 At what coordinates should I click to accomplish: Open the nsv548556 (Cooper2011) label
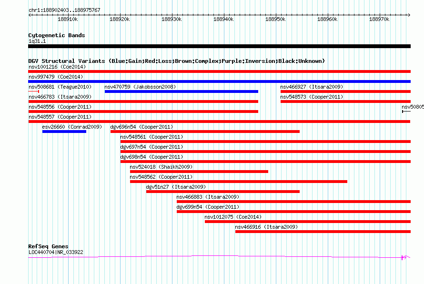click(x=60, y=107)
